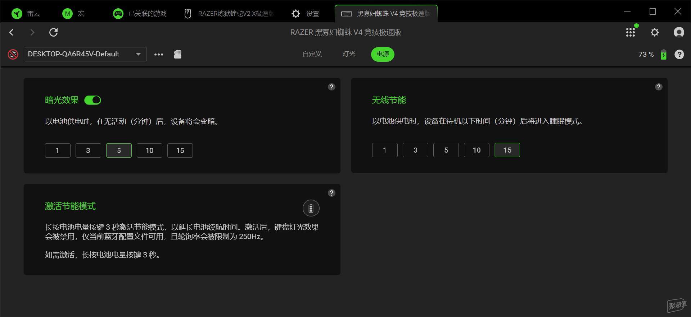Set 暗光效果 dim timer to 3 minutes
Screen dimensions: 691x317
tap(88, 150)
